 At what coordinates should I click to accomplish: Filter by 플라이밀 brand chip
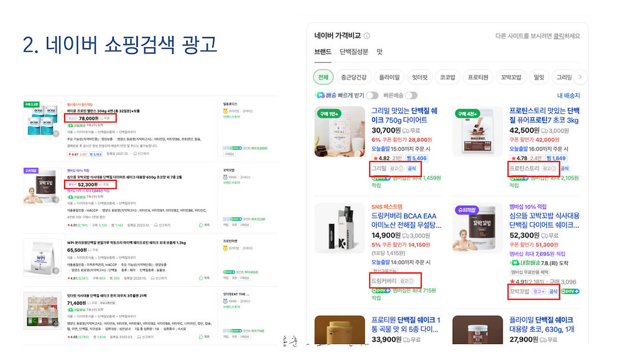[389, 77]
